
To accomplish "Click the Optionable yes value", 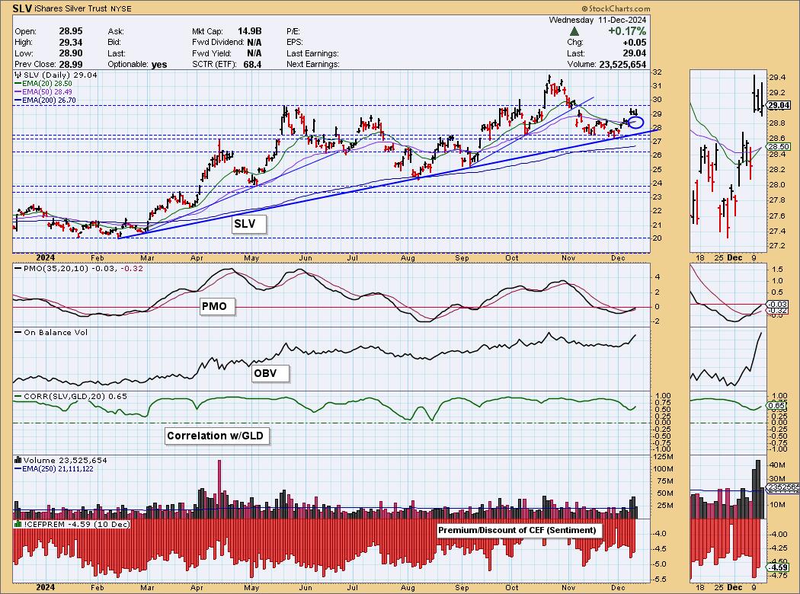I will pyautogui.click(x=159, y=64).
